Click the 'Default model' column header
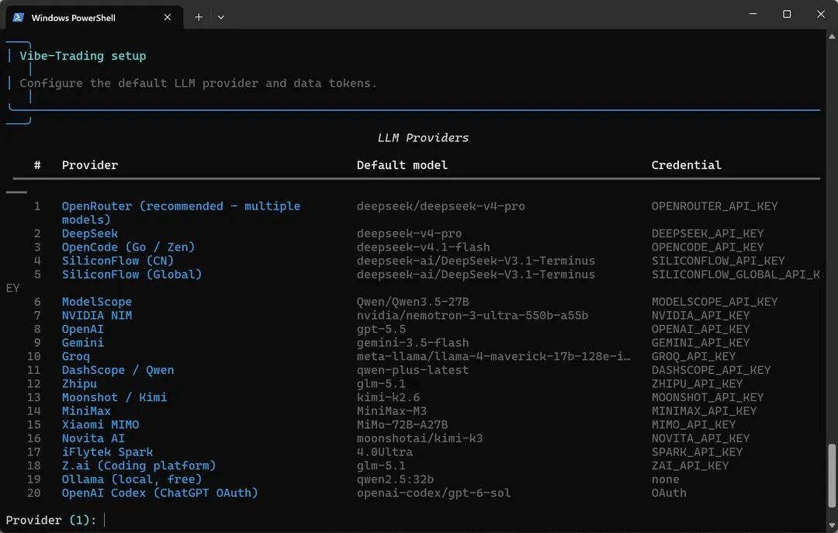 pyautogui.click(x=402, y=164)
